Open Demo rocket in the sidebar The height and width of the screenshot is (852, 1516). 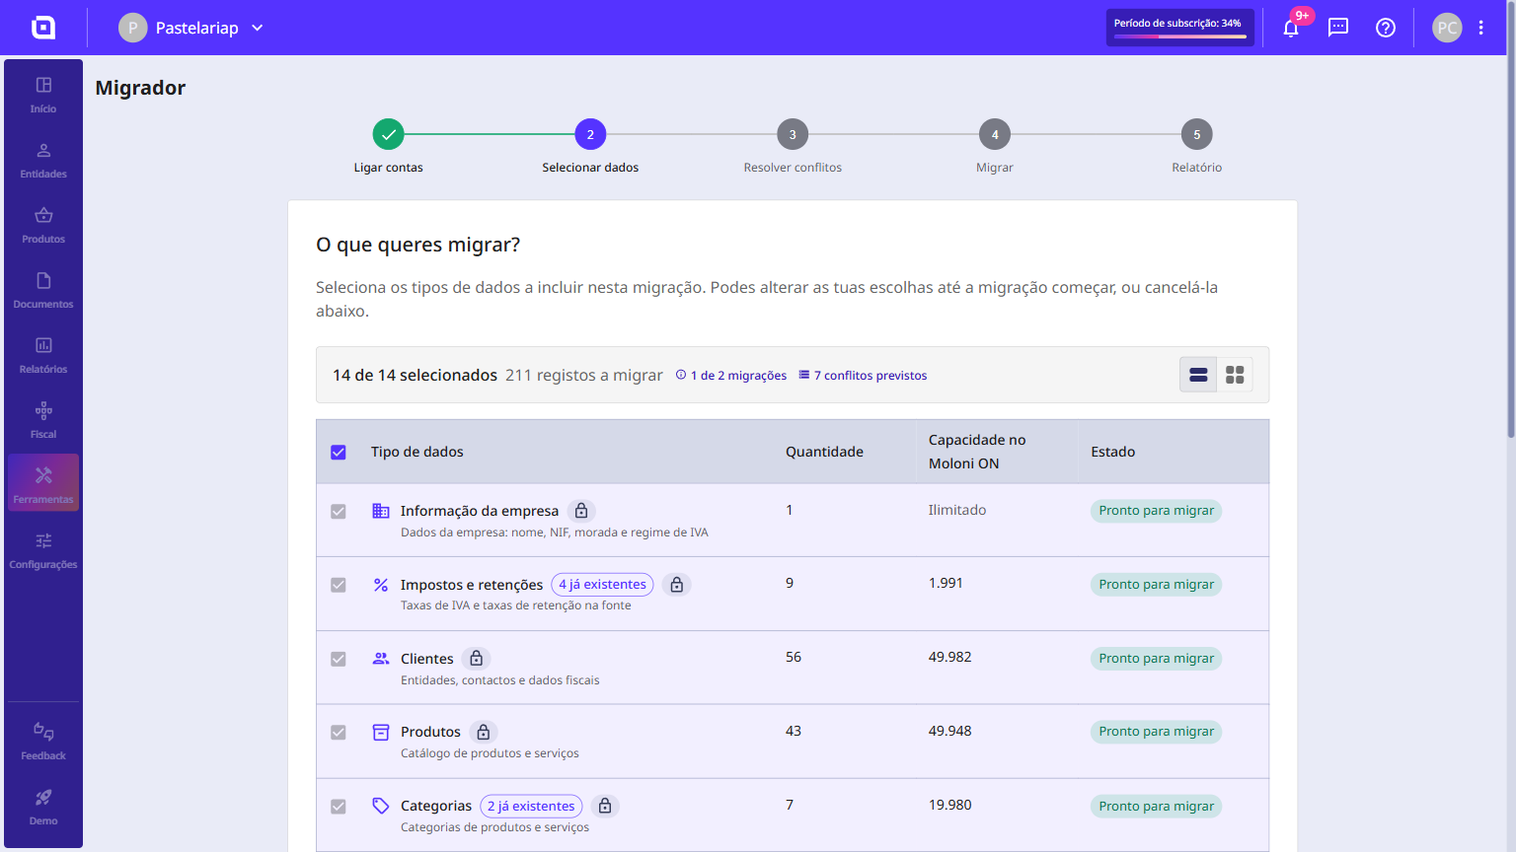click(43, 807)
